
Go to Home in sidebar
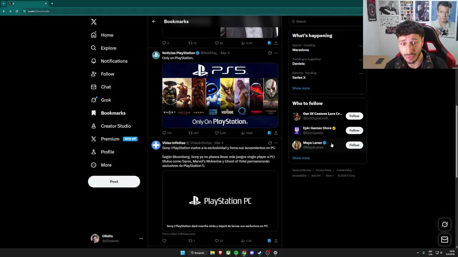tap(102, 35)
